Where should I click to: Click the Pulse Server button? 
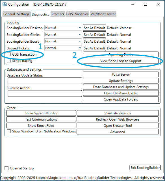coord(121,75)
